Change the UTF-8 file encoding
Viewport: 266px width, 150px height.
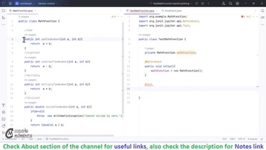[x=241, y=139]
